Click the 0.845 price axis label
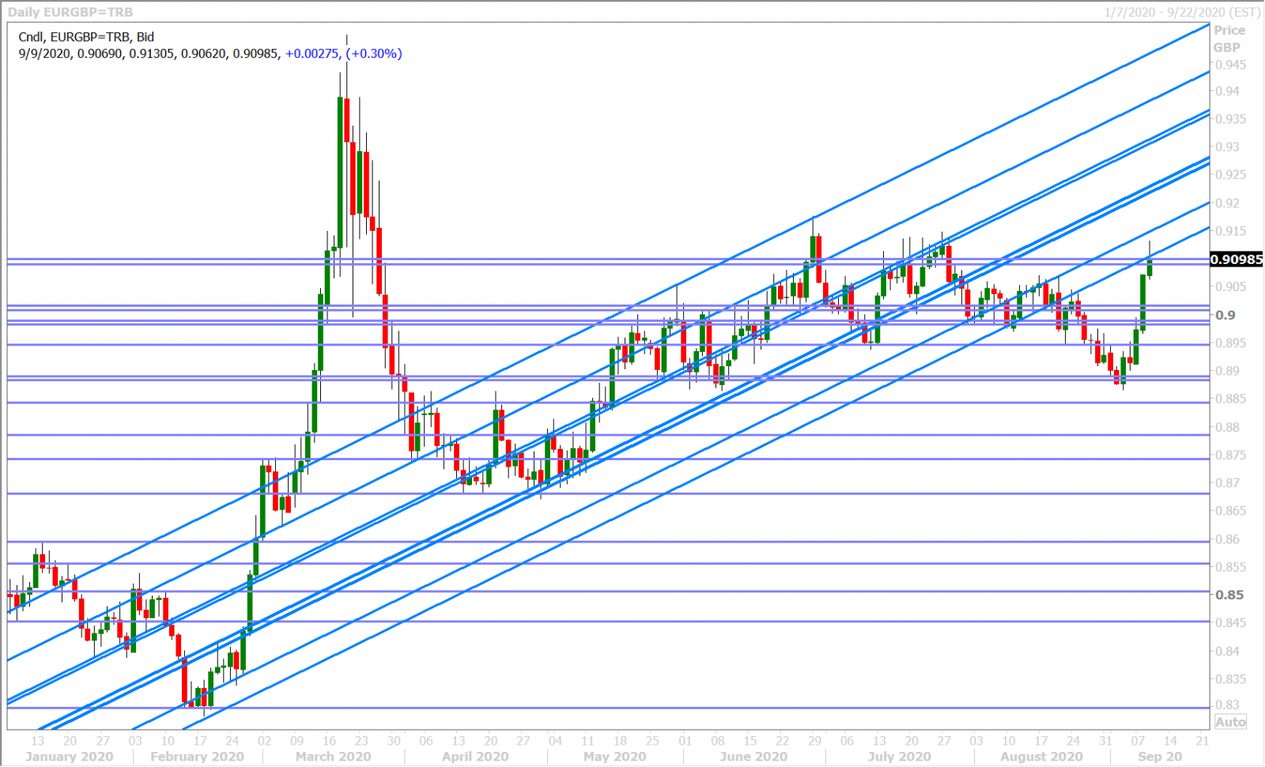 pyautogui.click(x=1231, y=622)
